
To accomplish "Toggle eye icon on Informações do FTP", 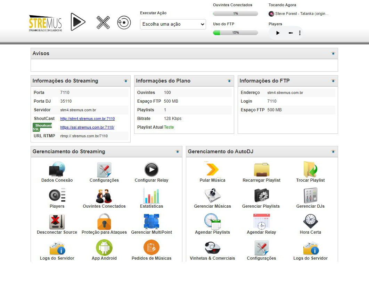I will click(x=333, y=81).
